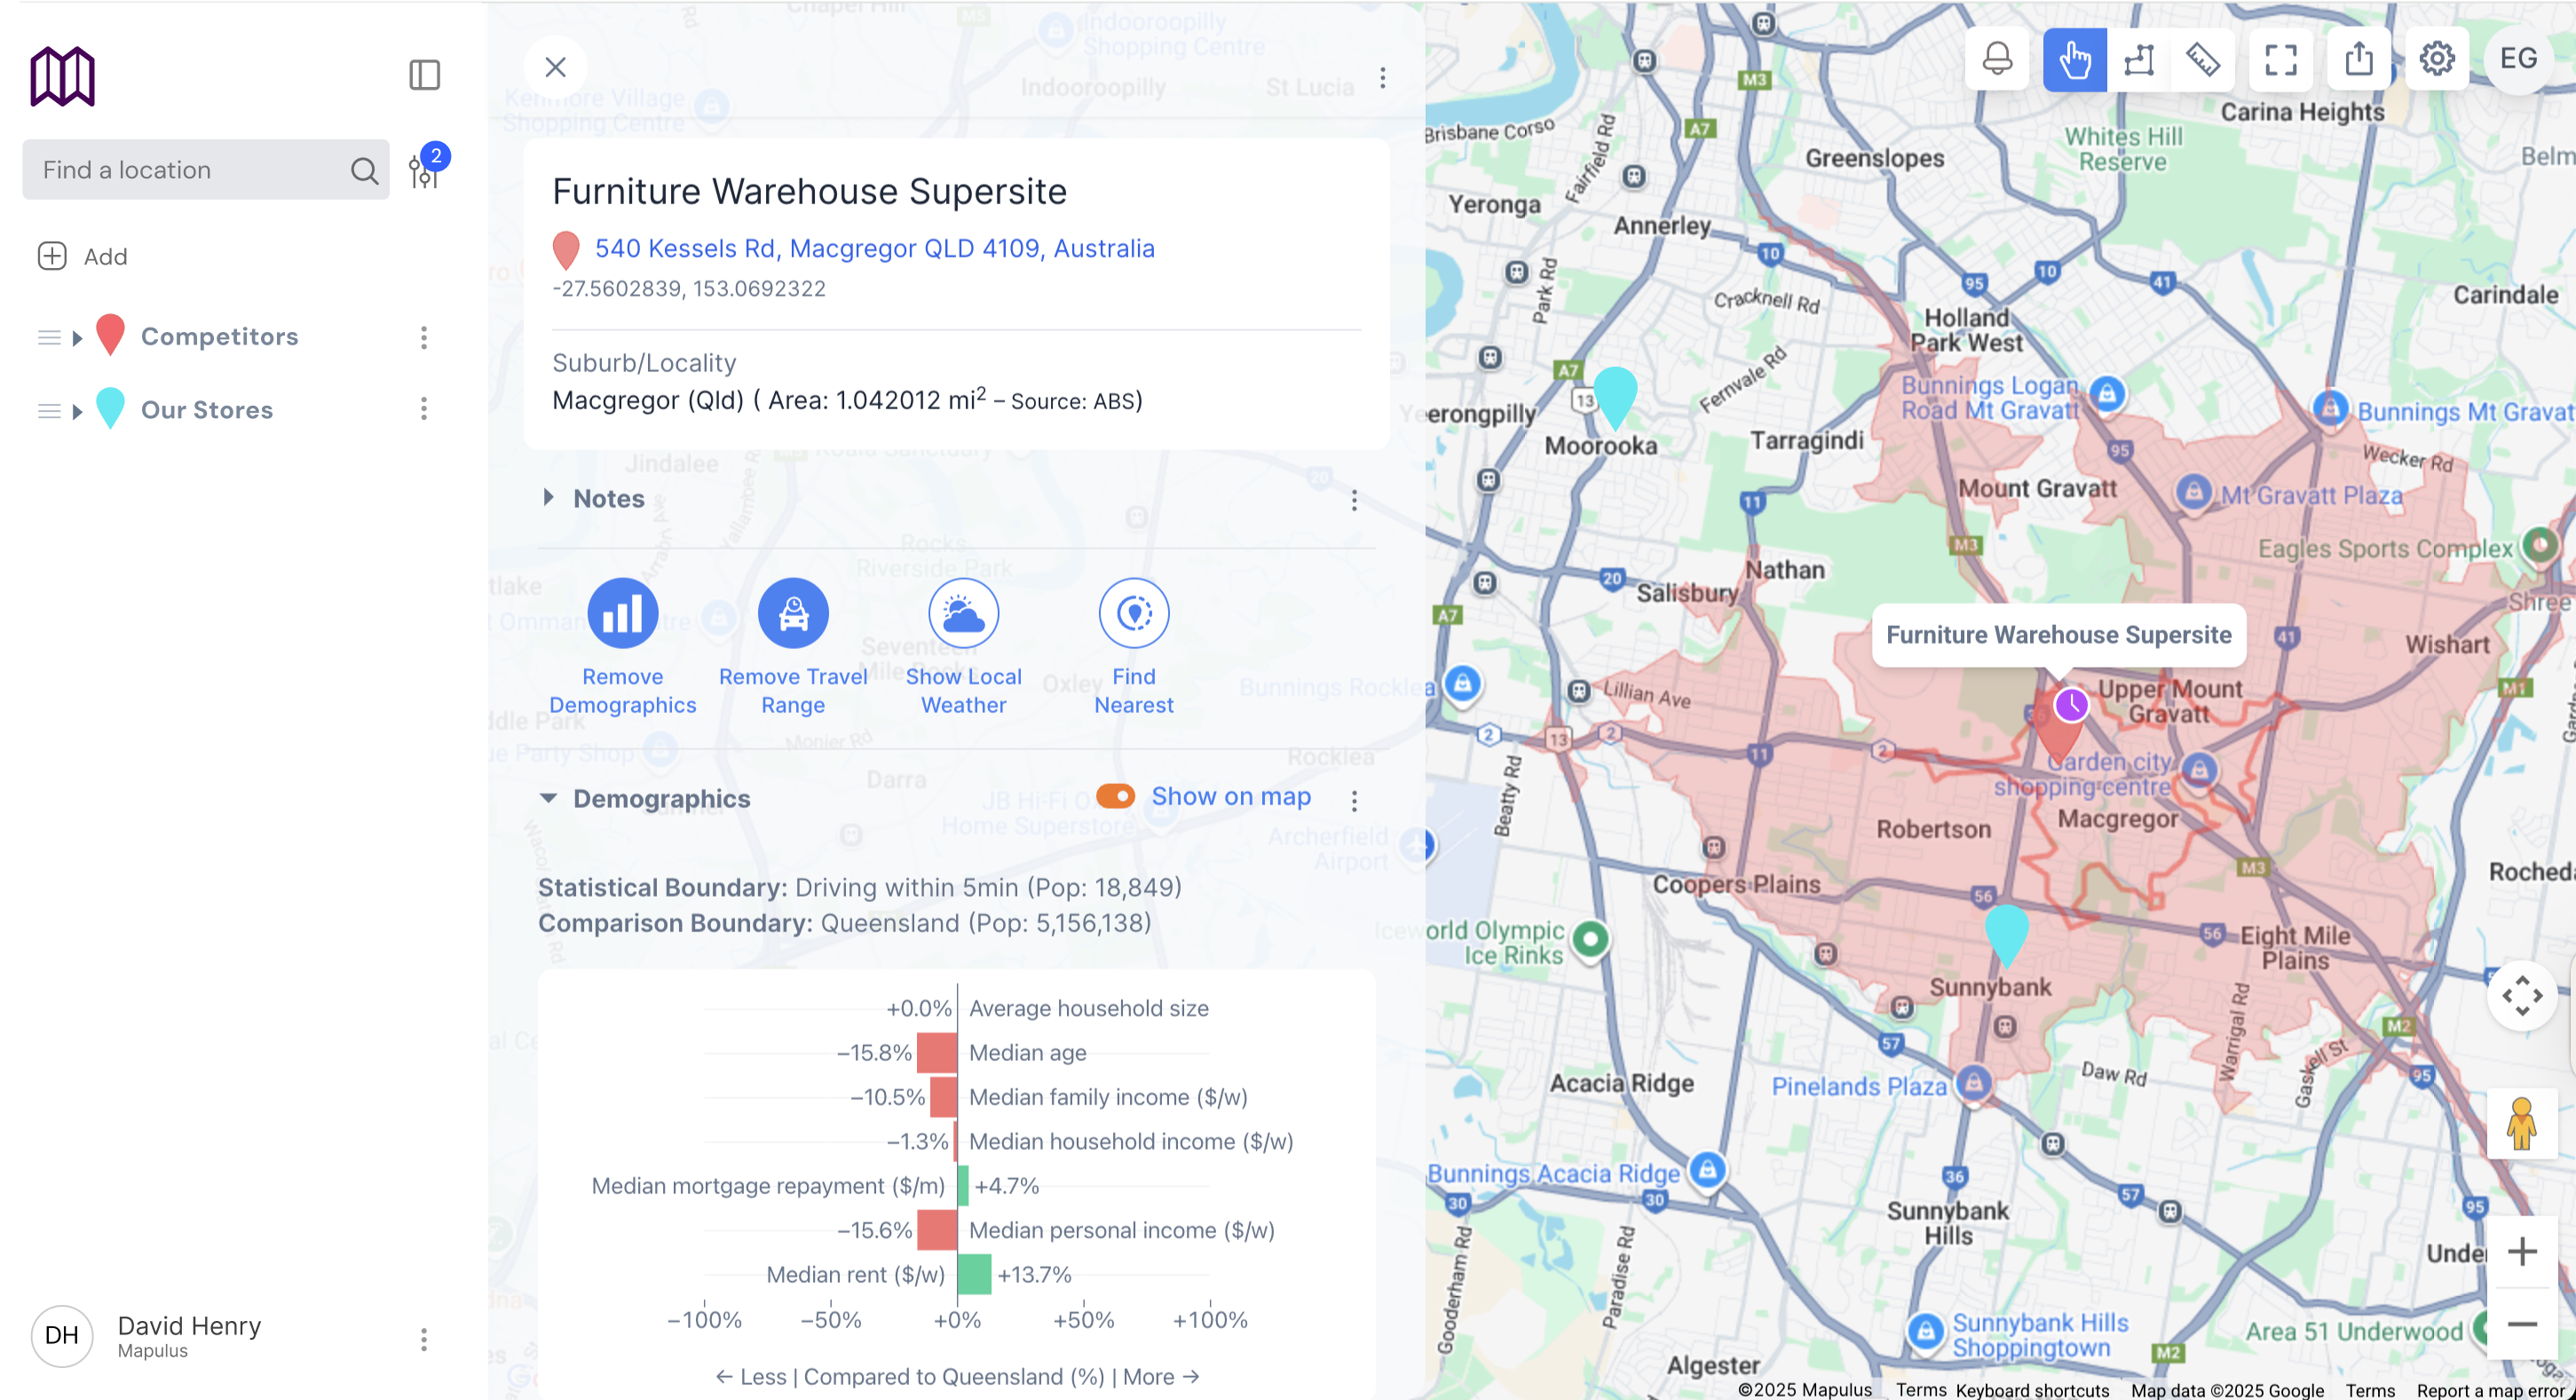Click Remove Demographics icon

click(x=622, y=613)
